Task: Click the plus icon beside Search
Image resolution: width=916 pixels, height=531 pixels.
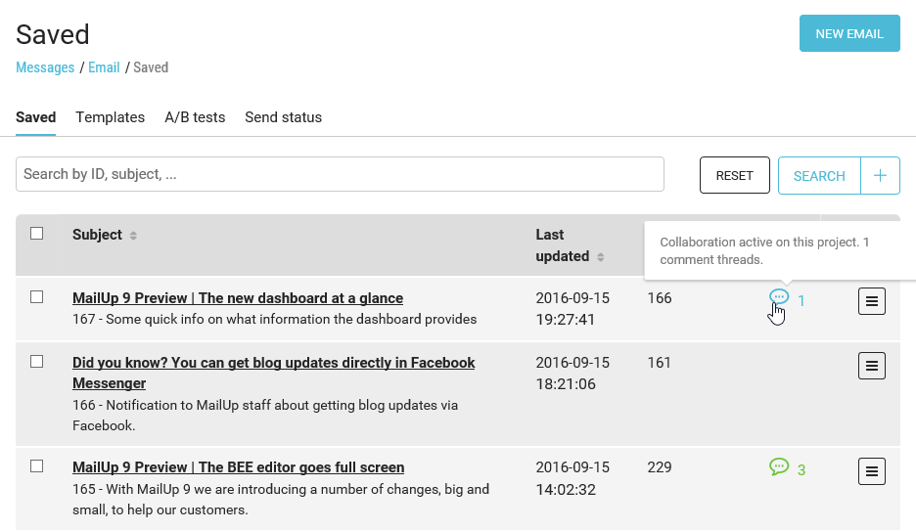Action: [x=880, y=176]
